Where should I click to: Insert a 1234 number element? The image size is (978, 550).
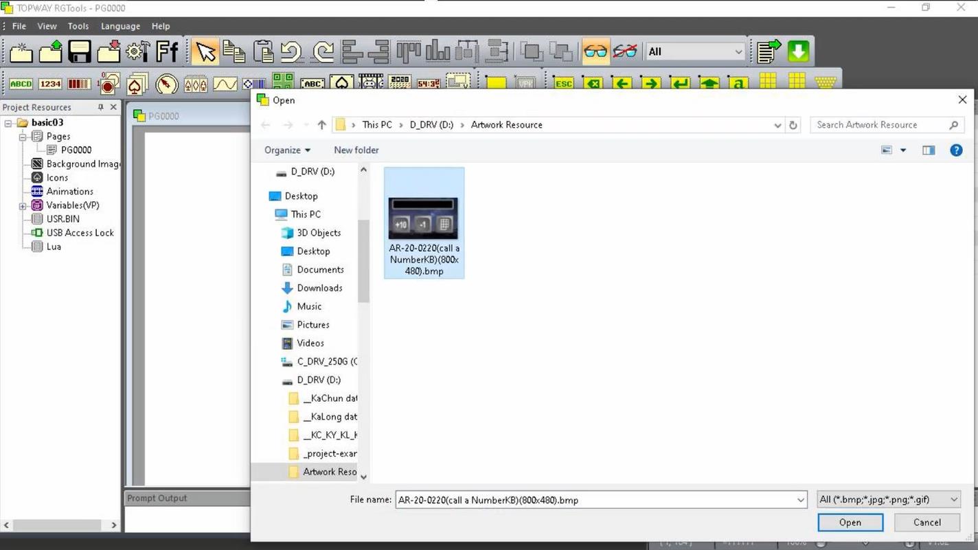(50, 84)
